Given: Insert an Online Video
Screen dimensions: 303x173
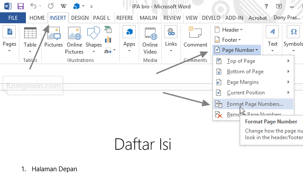Looking at the screenshot, I should click(150, 40).
